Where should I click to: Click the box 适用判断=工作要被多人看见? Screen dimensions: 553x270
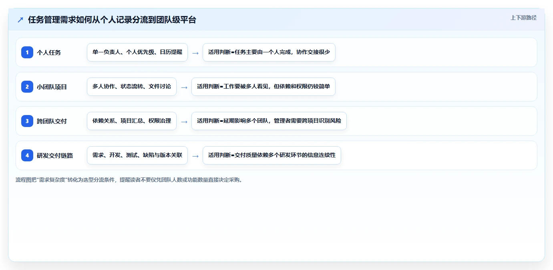tap(263, 87)
